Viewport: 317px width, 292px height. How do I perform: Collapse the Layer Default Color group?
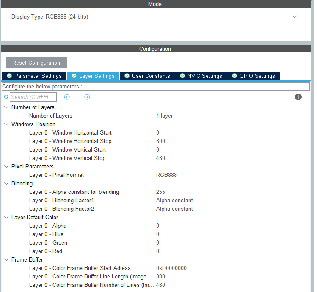[6, 217]
